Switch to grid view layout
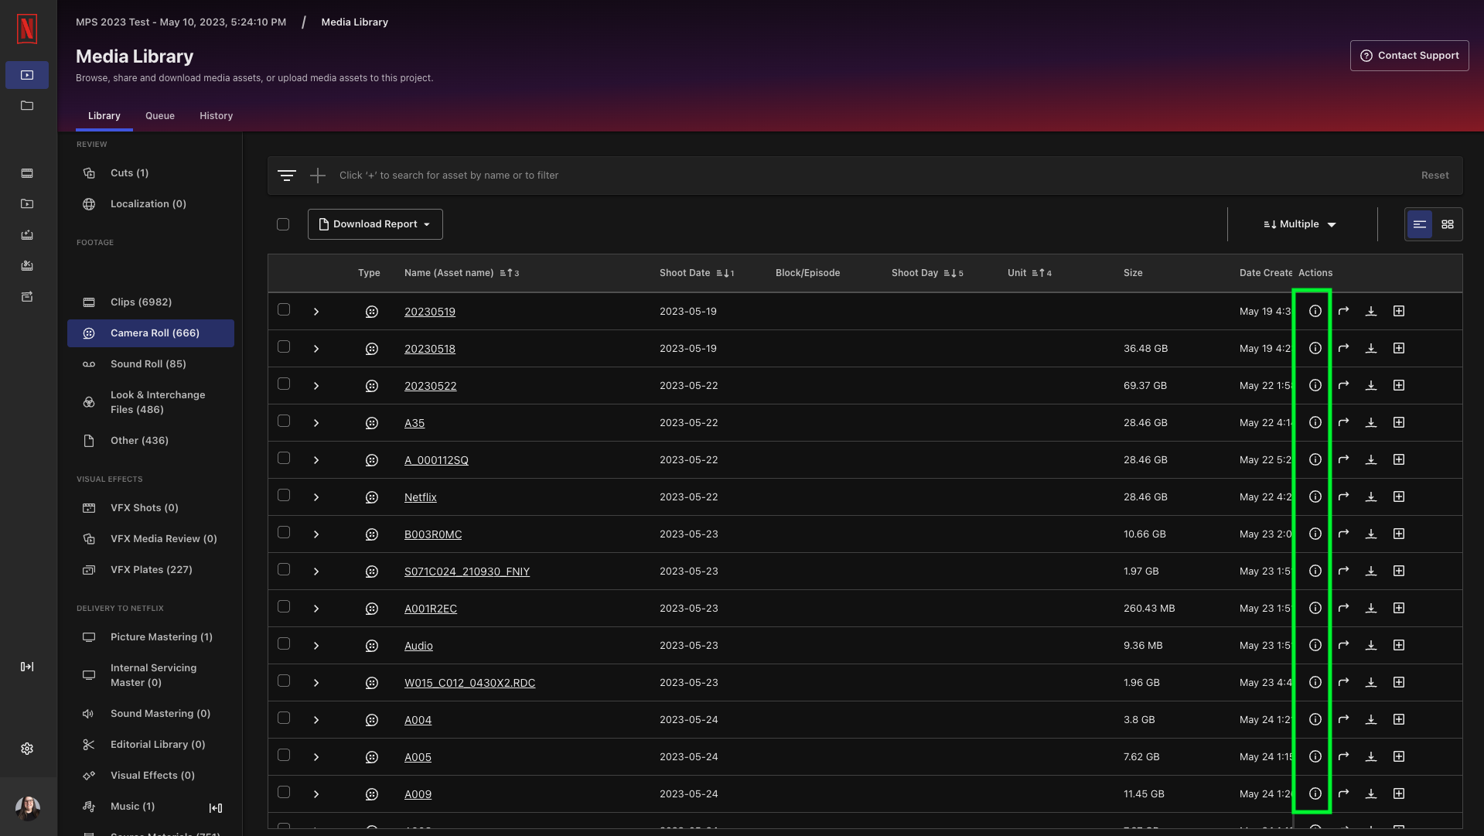The image size is (1484, 836). tap(1447, 224)
